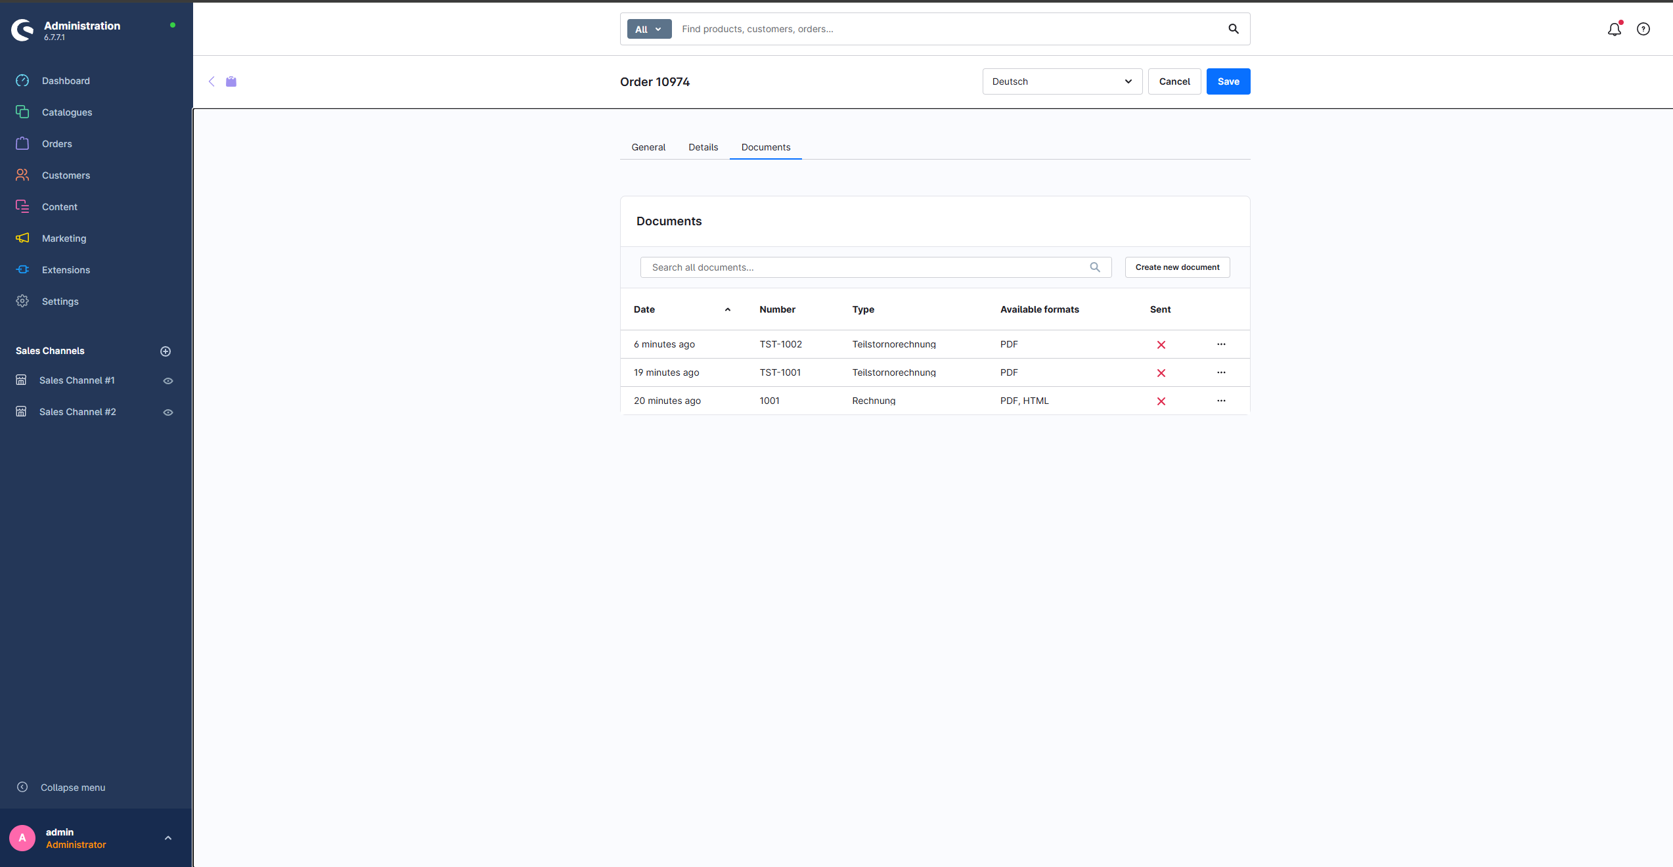Screen dimensions: 1673x867
Task: Add sales channel with plus icon
Action: pos(166,351)
